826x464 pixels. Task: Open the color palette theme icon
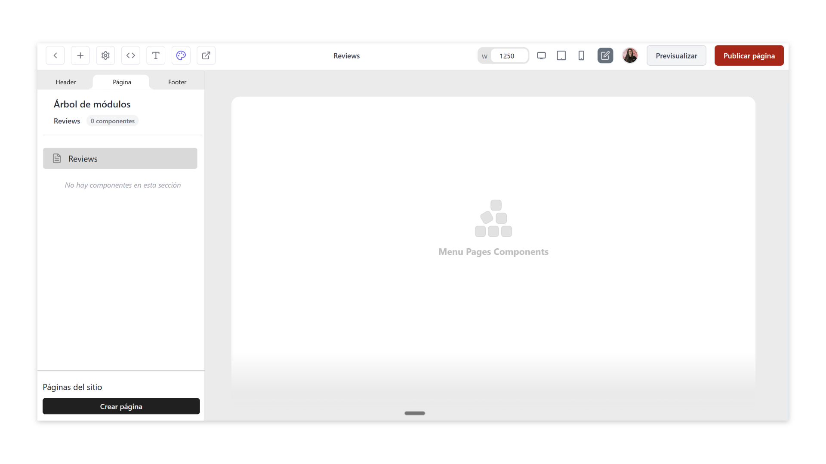click(181, 55)
